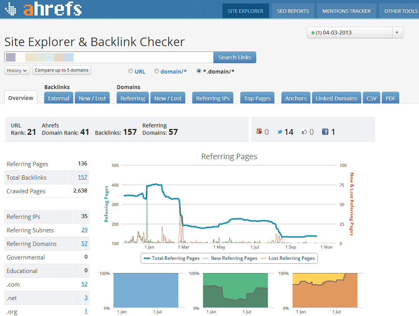Click the plus icon beside the date
The image size is (419, 316).
[397, 33]
